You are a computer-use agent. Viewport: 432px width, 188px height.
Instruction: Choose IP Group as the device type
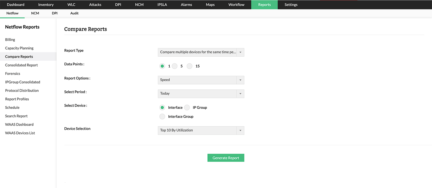point(187,107)
